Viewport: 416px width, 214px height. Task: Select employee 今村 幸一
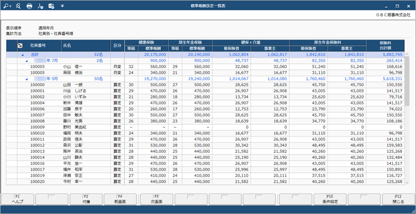(x=73, y=182)
